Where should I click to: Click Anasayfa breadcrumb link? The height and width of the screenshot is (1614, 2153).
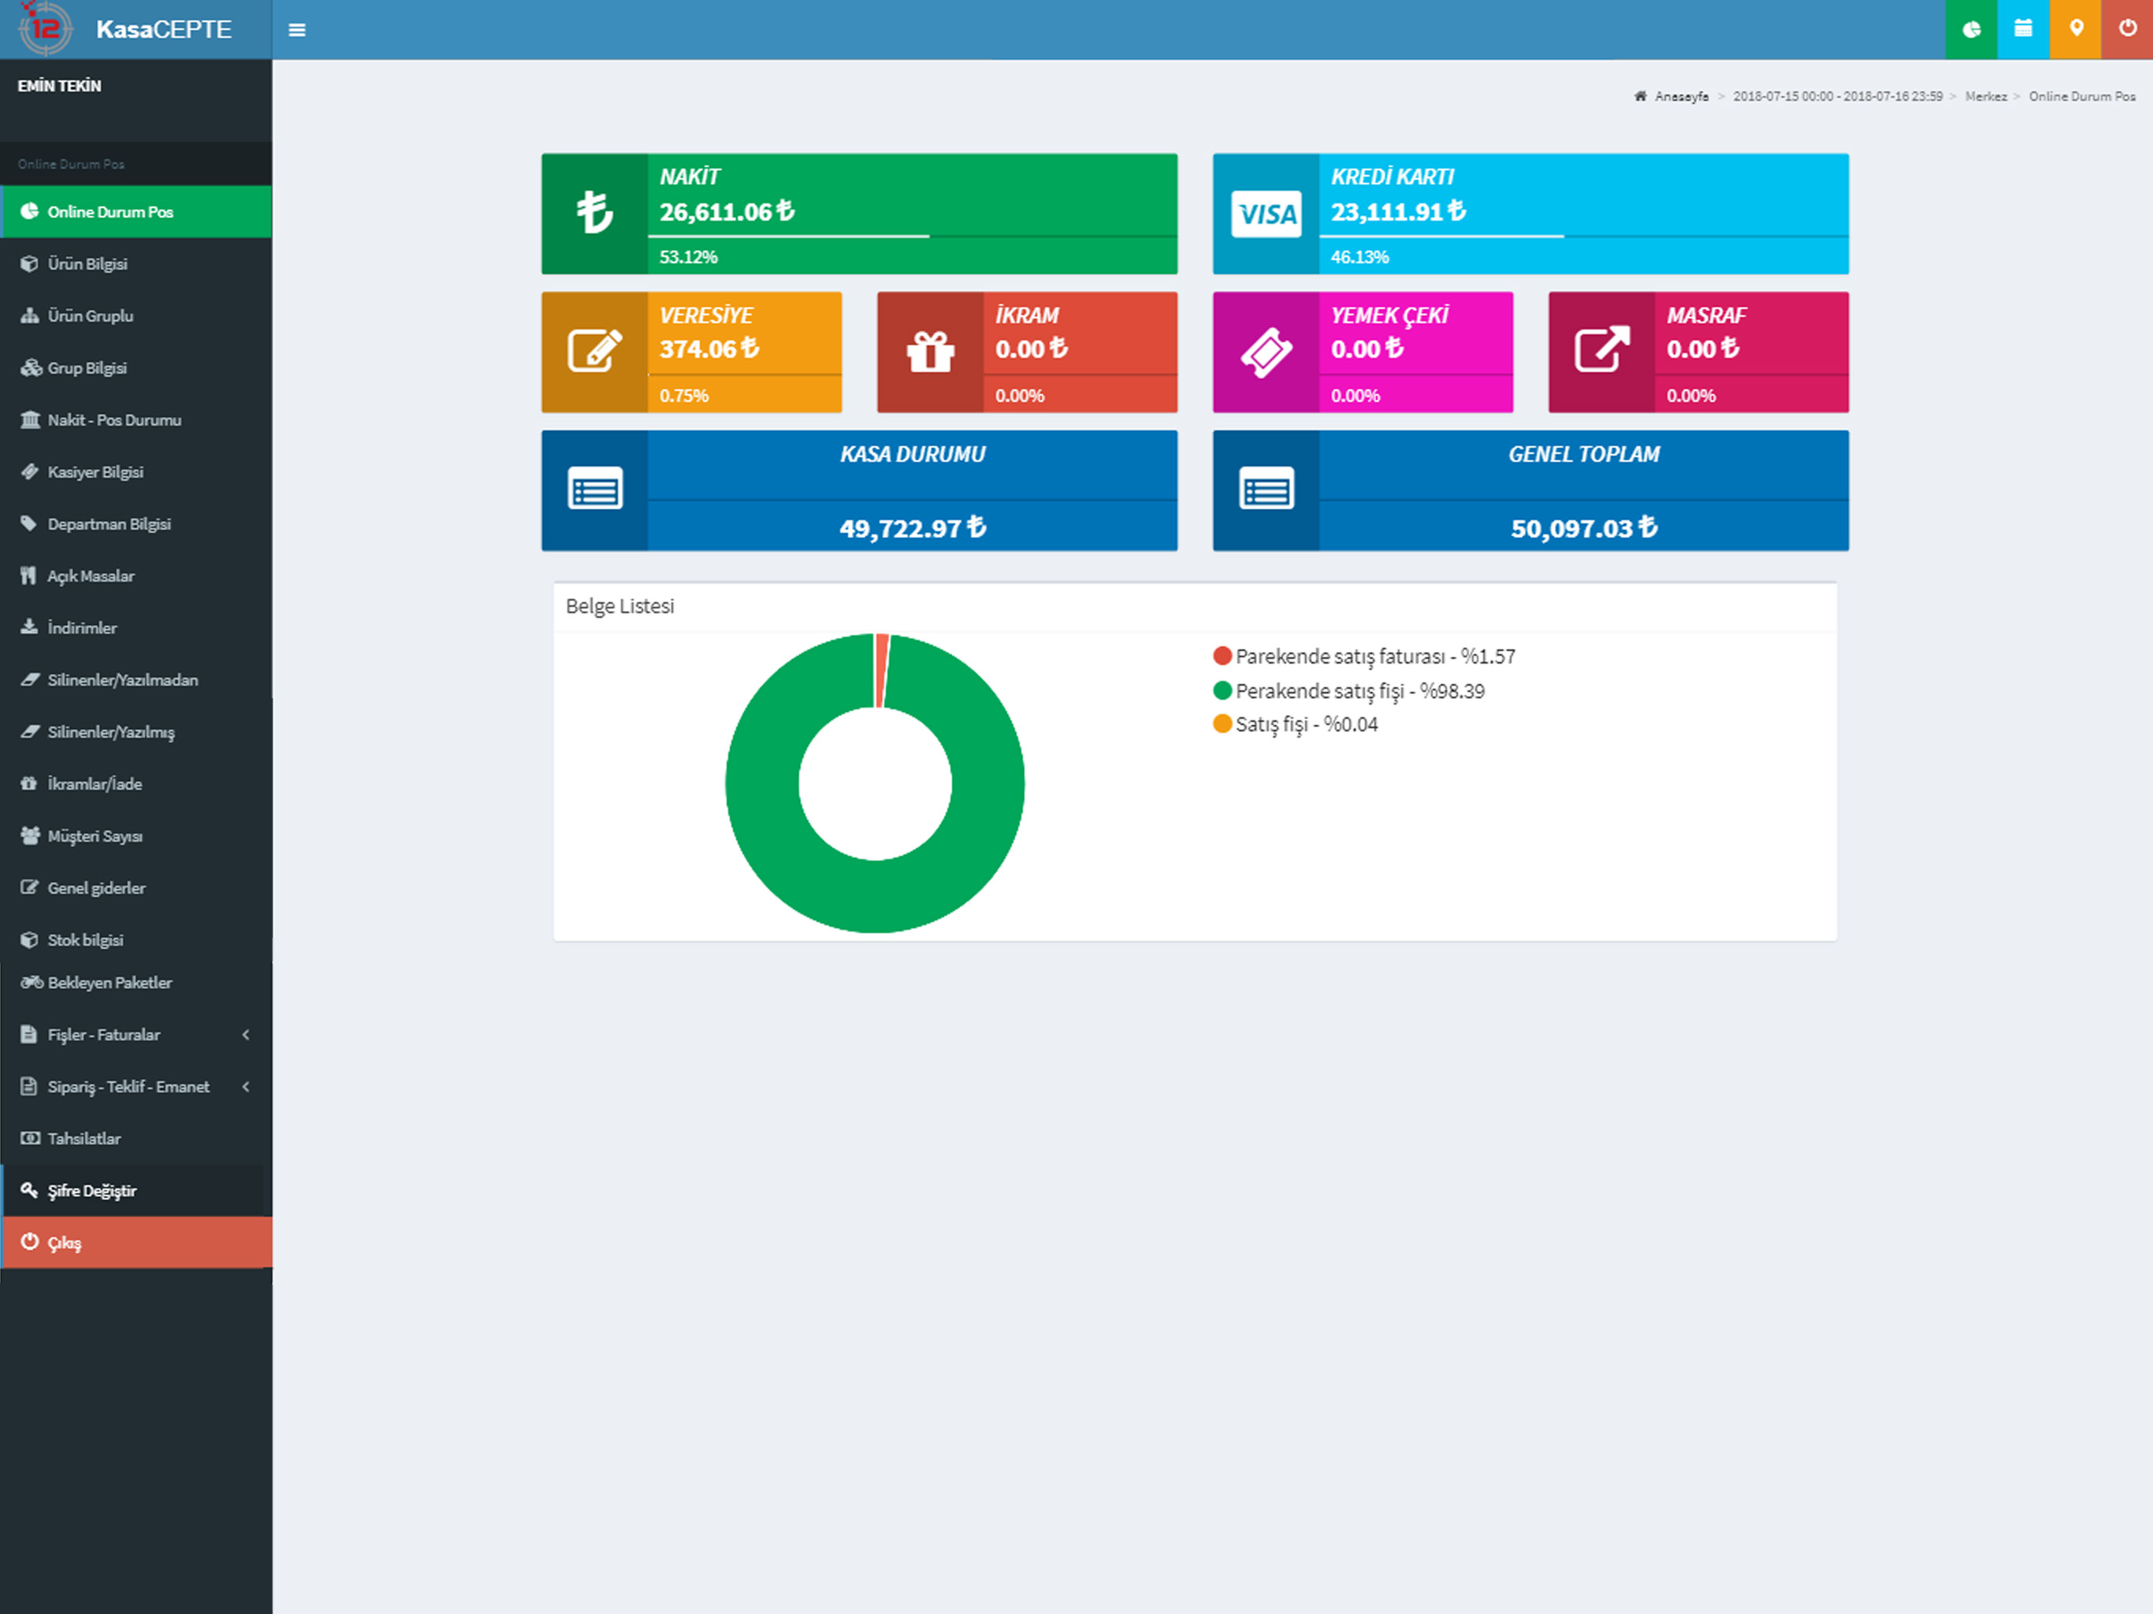coord(1681,96)
